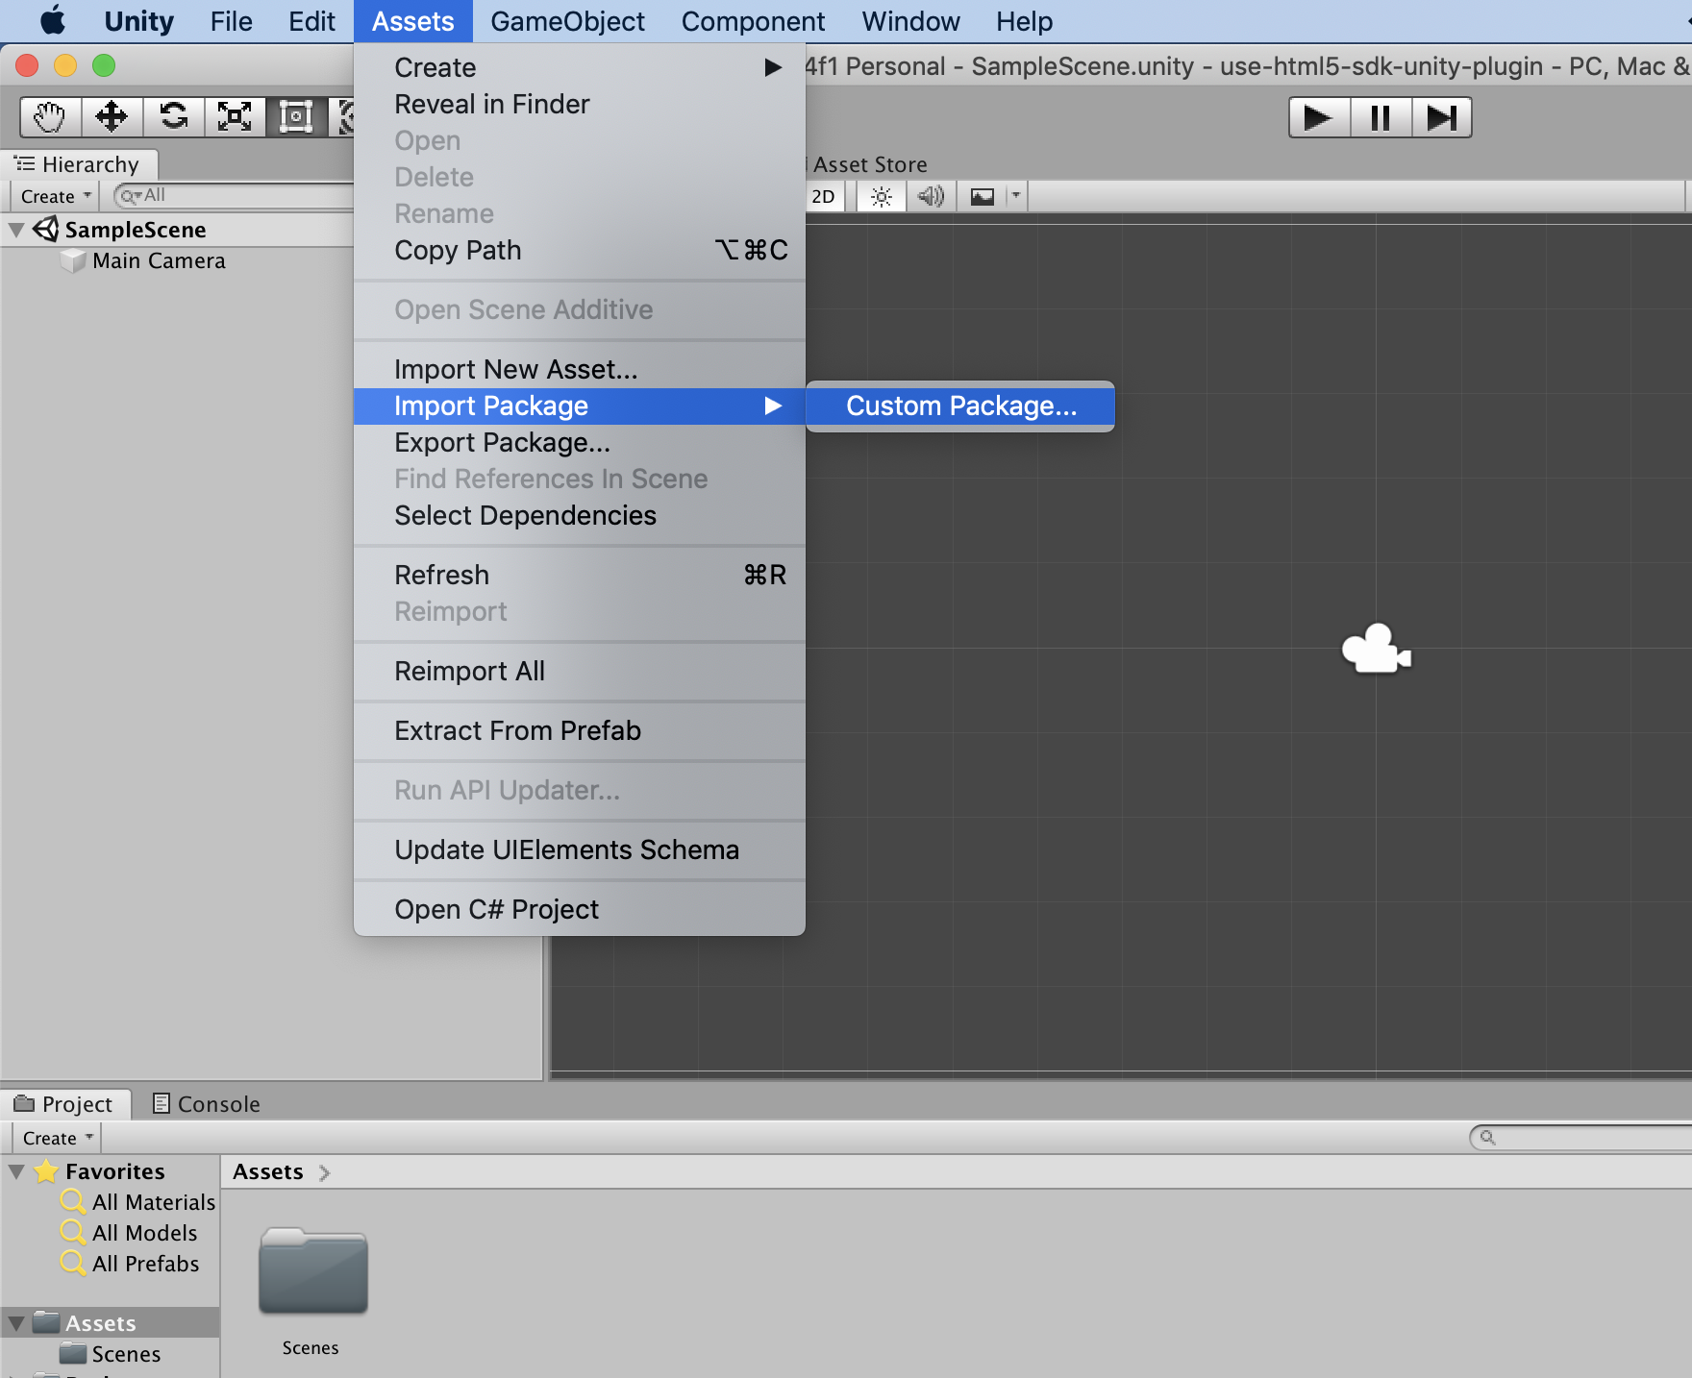
Task: Select Scenes folder in Project tree
Action: point(111,1354)
